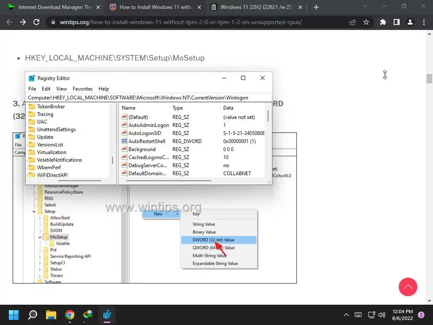The height and width of the screenshot is (325, 433).
Task: Sort values by the Name column header
Action: click(x=145, y=108)
